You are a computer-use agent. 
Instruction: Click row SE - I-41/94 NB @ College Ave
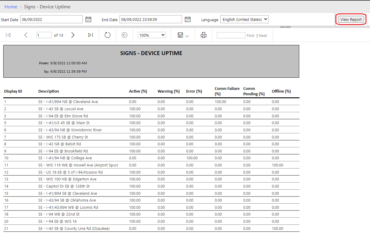[x=151, y=158]
